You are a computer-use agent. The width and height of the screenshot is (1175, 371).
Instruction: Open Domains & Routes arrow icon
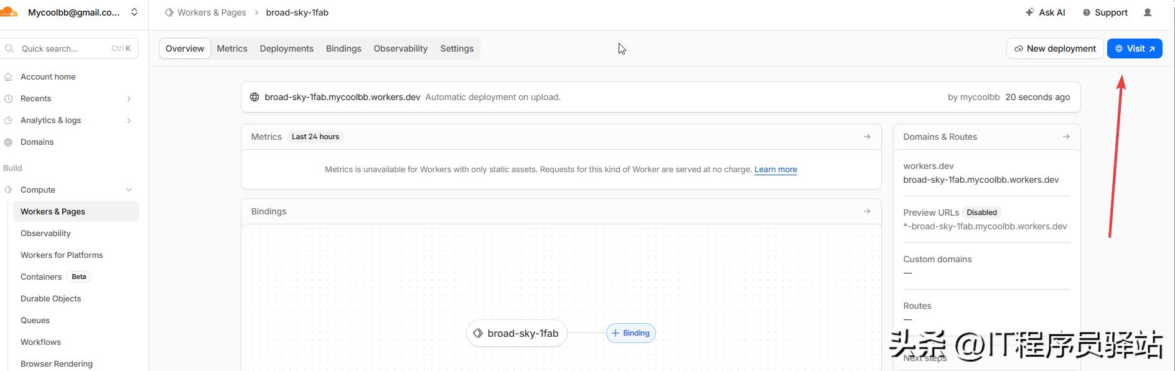point(1066,137)
